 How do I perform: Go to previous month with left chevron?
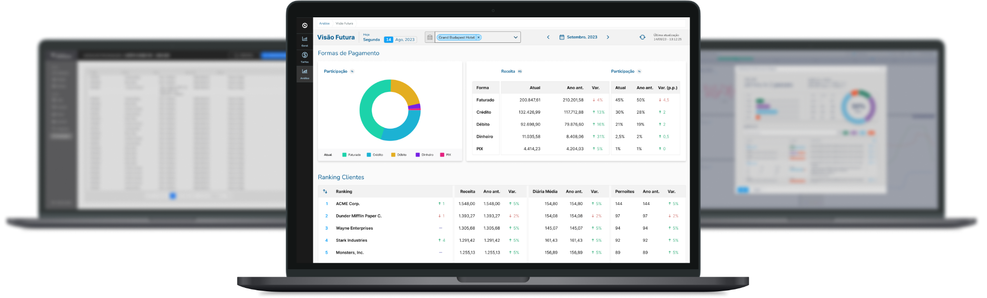point(548,37)
